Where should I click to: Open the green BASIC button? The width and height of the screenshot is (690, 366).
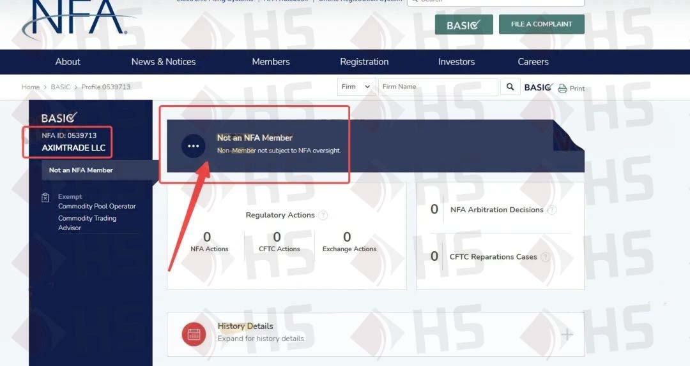point(464,25)
